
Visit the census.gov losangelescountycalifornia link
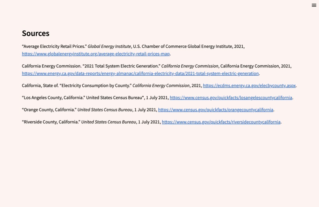coord(231,98)
